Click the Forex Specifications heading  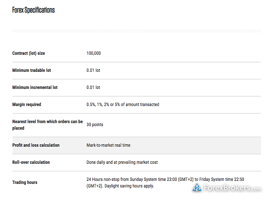pos(34,10)
